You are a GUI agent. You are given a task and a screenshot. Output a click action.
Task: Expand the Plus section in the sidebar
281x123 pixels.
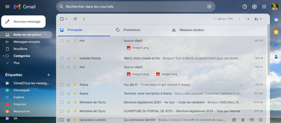[7, 63]
